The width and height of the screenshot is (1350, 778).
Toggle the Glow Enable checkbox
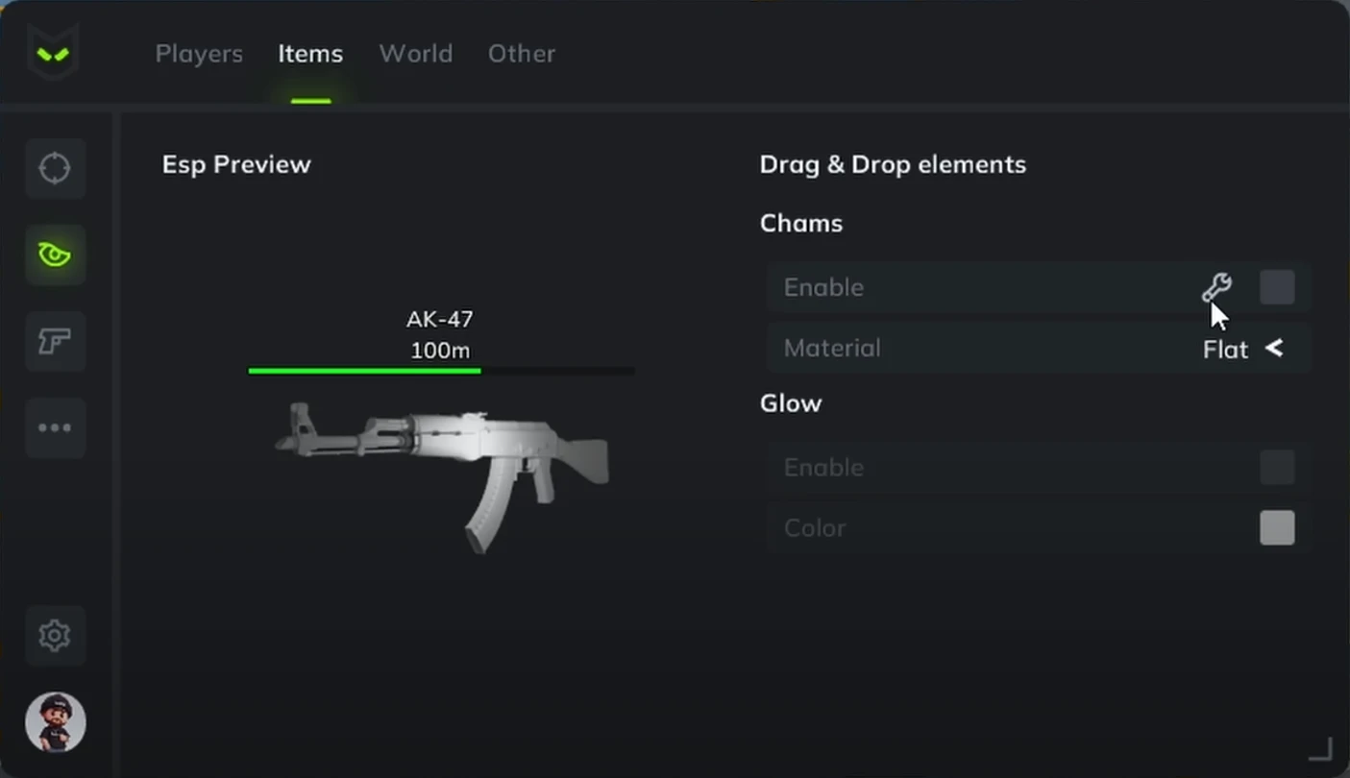[1277, 468]
